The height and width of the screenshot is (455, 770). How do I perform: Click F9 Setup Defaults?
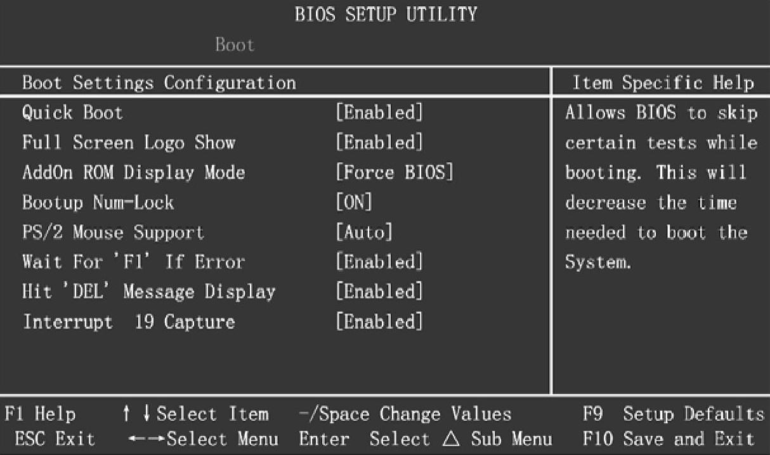673,414
